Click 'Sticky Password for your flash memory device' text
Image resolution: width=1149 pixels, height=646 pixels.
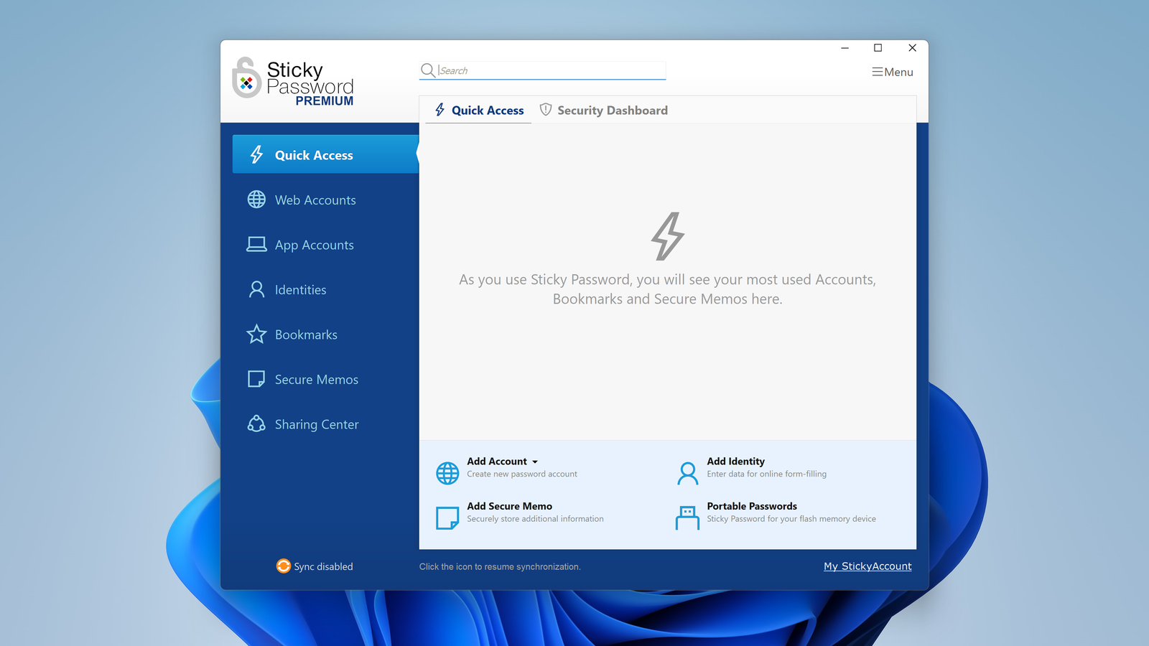click(x=791, y=519)
